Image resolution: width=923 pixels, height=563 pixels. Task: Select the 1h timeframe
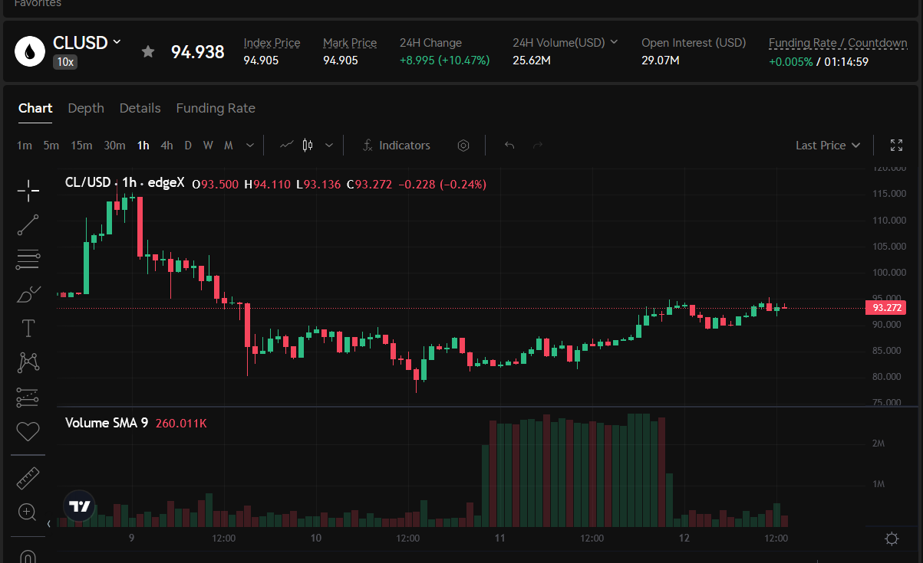coord(143,146)
